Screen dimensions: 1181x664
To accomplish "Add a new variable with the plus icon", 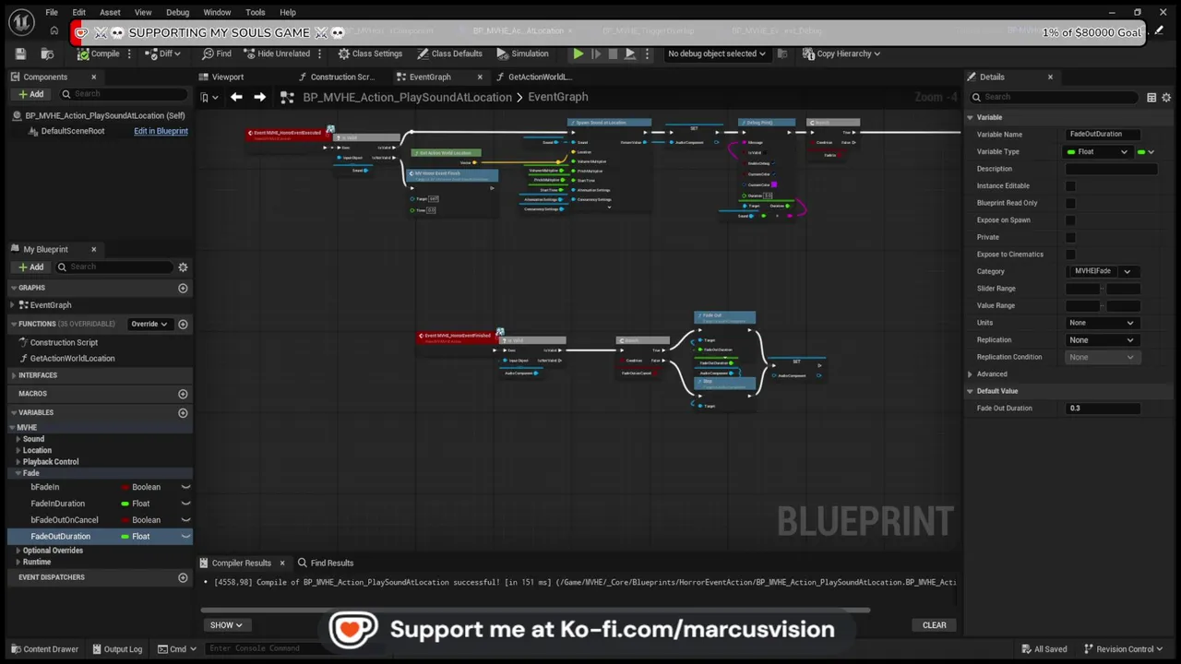I will tap(183, 412).
